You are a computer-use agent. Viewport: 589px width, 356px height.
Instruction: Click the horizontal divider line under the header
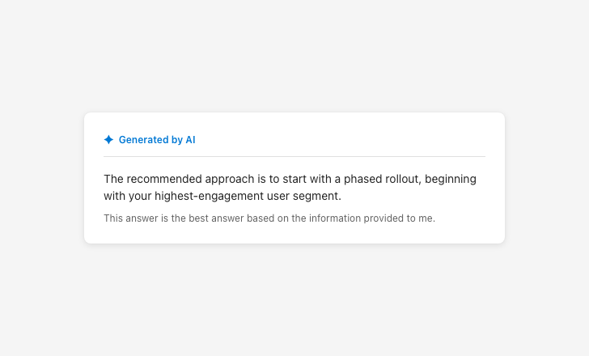tap(294, 156)
